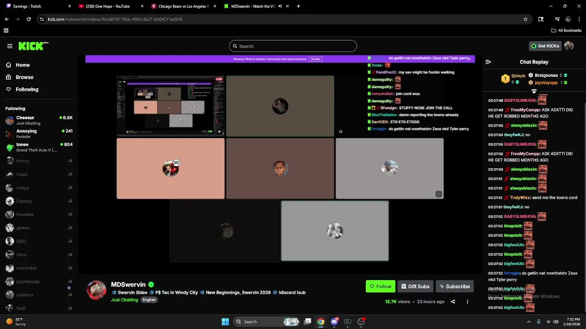Open offline channel Capp

pyautogui.click(x=39, y=174)
